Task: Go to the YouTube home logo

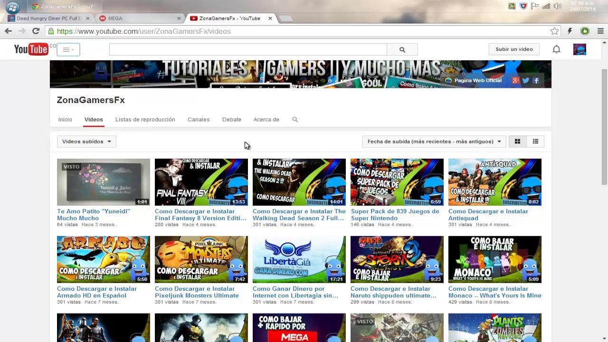Action: 31,49
